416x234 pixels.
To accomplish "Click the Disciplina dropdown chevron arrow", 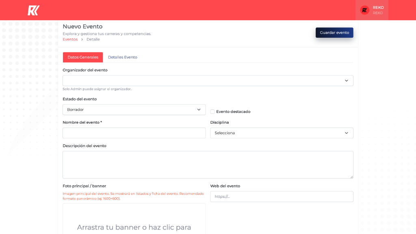I will 346,133.
